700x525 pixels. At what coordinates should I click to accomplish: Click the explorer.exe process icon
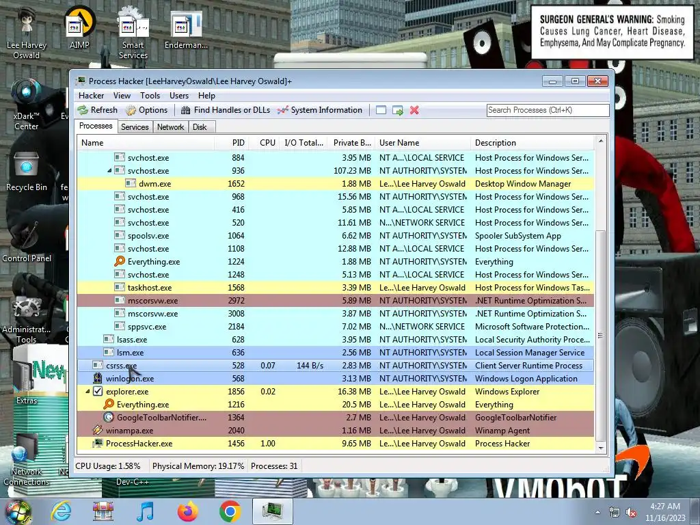[x=98, y=391]
